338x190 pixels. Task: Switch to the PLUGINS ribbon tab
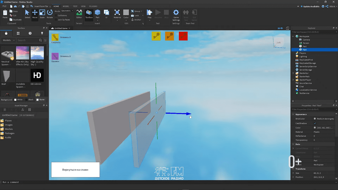[x=93, y=6]
